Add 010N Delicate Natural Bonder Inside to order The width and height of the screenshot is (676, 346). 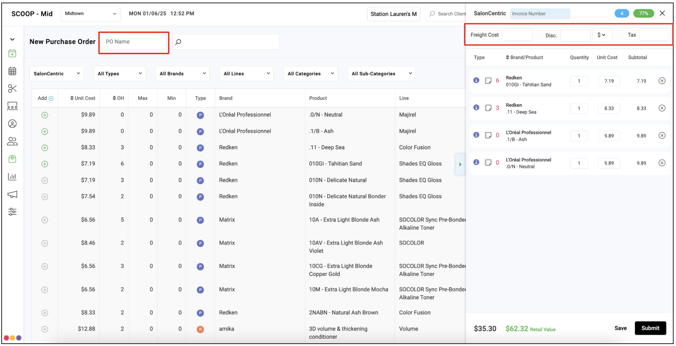coord(45,197)
